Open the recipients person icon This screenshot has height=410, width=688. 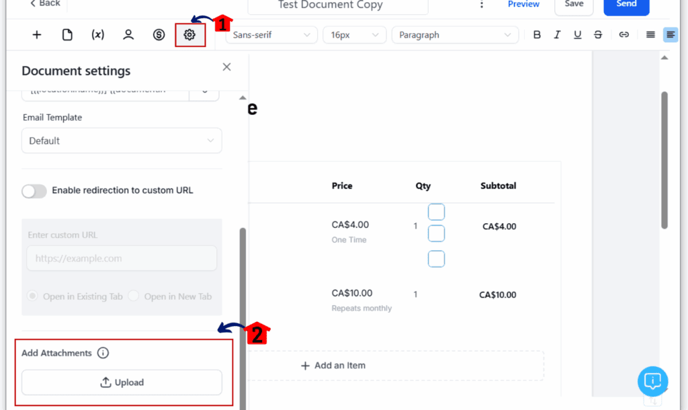coord(128,35)
